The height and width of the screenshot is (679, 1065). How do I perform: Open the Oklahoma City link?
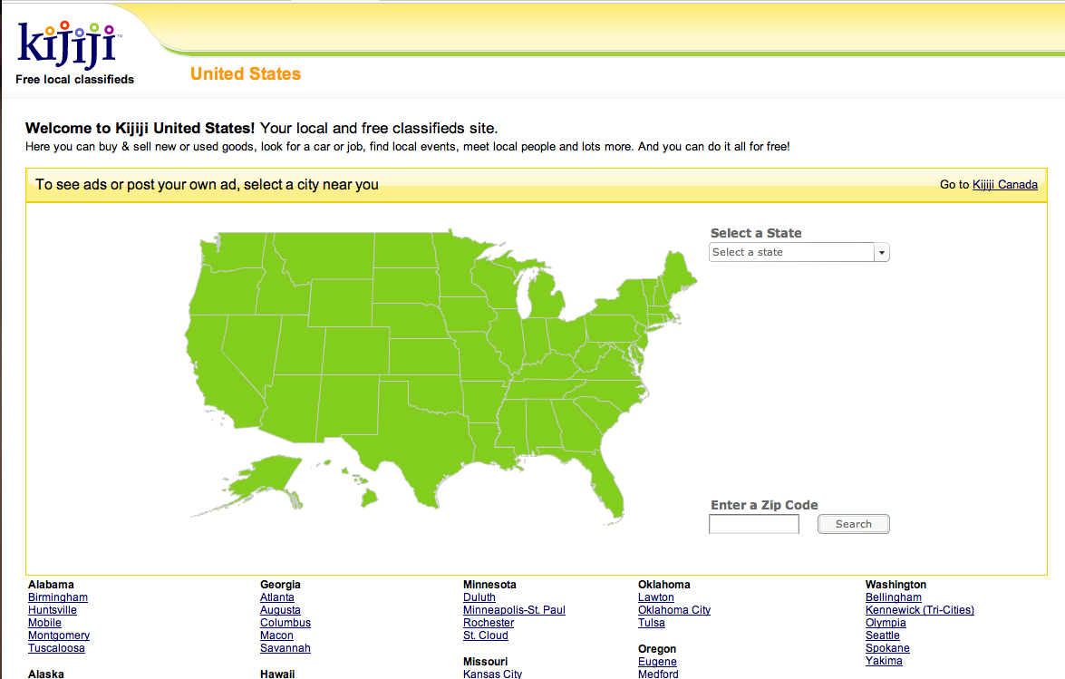coord(674,610)
